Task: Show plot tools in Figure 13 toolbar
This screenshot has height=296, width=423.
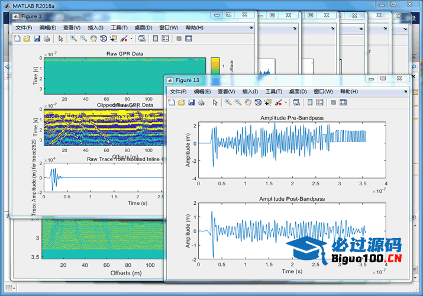Action: point(343,102)
